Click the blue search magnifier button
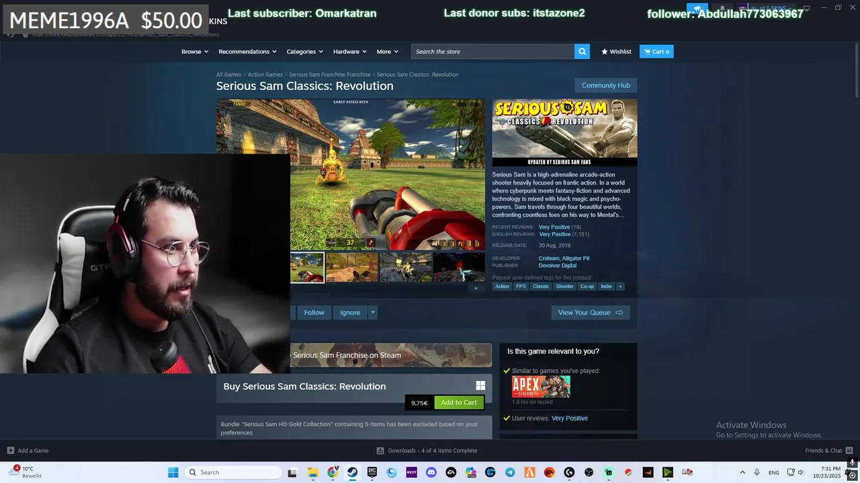This screenshot has height=483, width=860. click(x=582, y=52)
